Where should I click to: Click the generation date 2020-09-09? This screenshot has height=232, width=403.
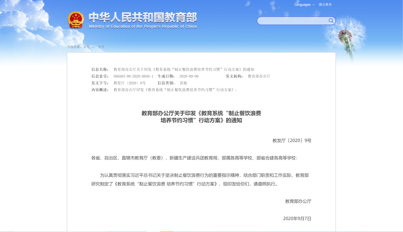[189, 76]
